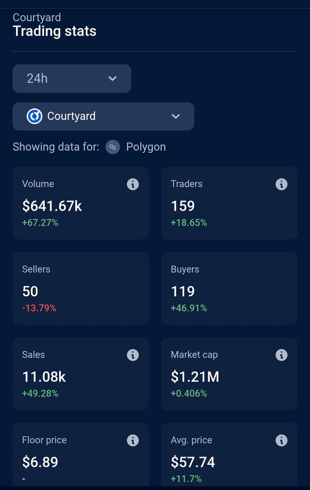Screen dimensions: 310x490
Task: Click the Buyers count 119
Action: click(x=183, y=291)
